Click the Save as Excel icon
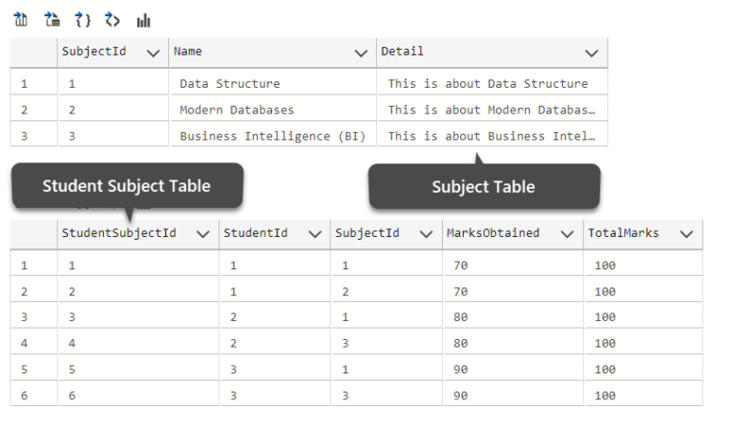733x425 pixels. [52, 20]
